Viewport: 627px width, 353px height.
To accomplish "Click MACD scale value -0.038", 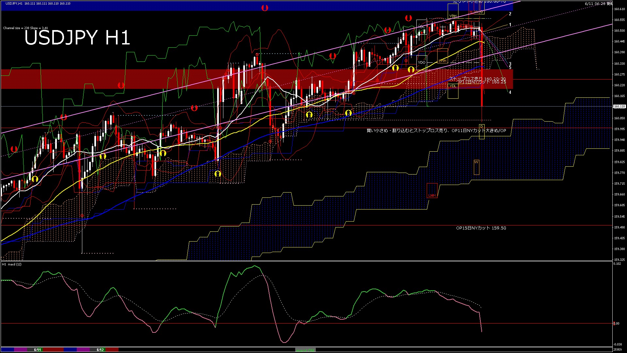I will [617, 344].
